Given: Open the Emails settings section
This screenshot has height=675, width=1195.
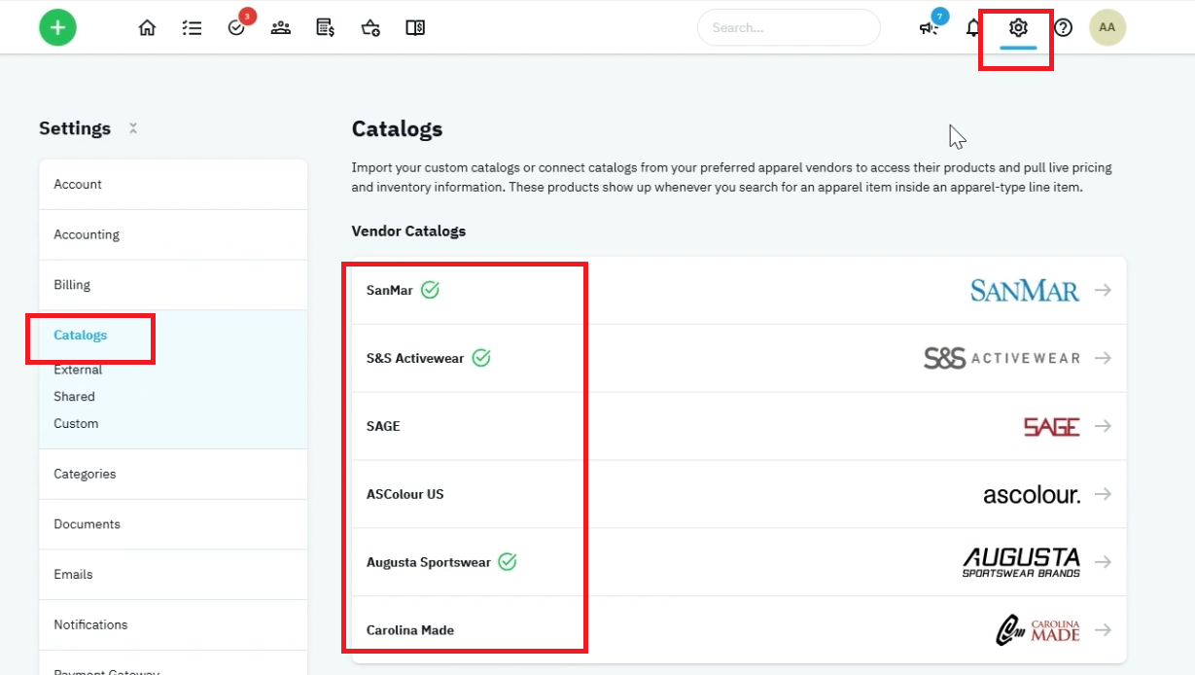Looking at the screenshot, I should click(x=173, y=575).
